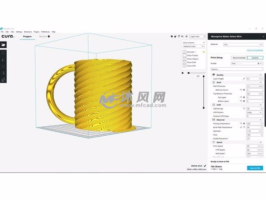Select the Recommended print setup mode
The height and width of the screenshot is (200, 266).
coord(239,58)
